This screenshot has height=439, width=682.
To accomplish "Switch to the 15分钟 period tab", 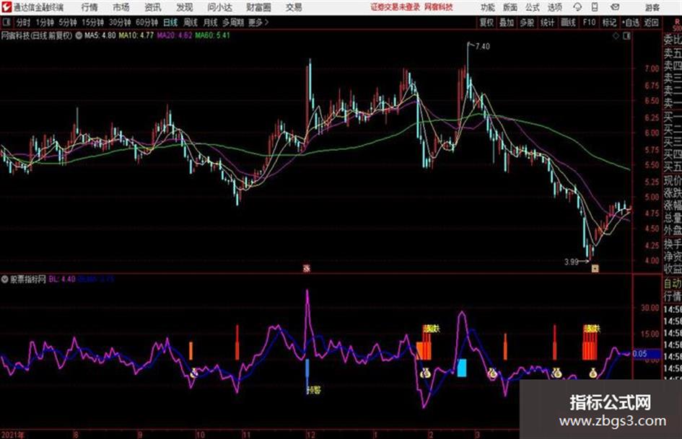I will click(92, 22).
